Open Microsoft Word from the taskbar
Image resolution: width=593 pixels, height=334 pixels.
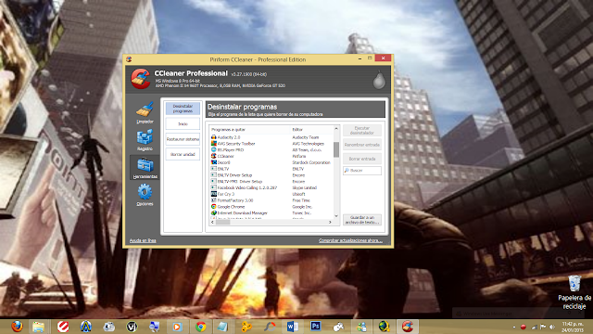[293, 327]
